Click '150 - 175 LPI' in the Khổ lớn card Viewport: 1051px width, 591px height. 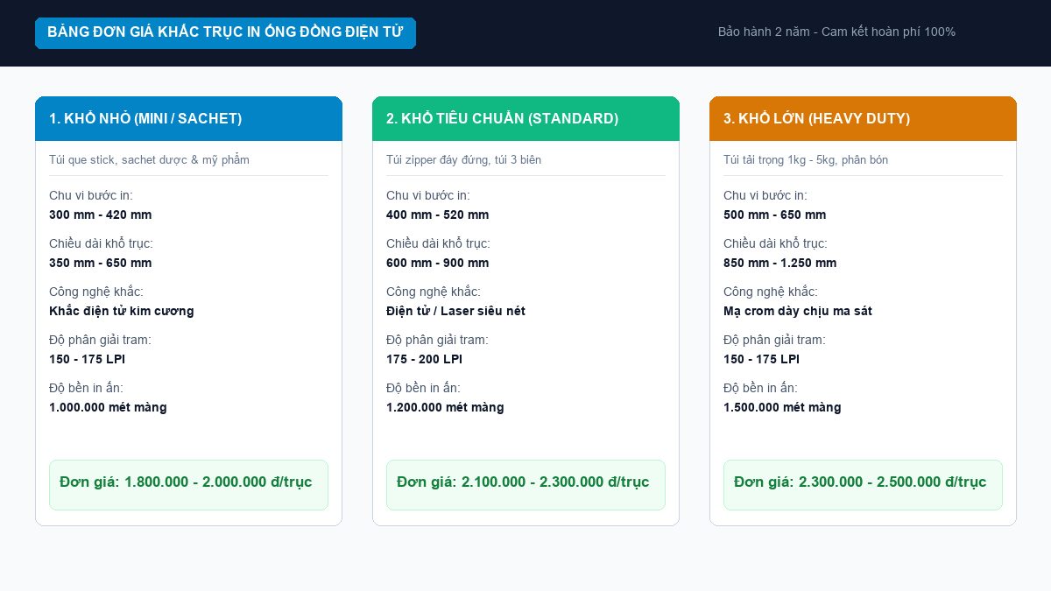coord(762,359)
